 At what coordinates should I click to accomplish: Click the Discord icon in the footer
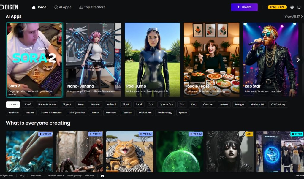point(102,176)
